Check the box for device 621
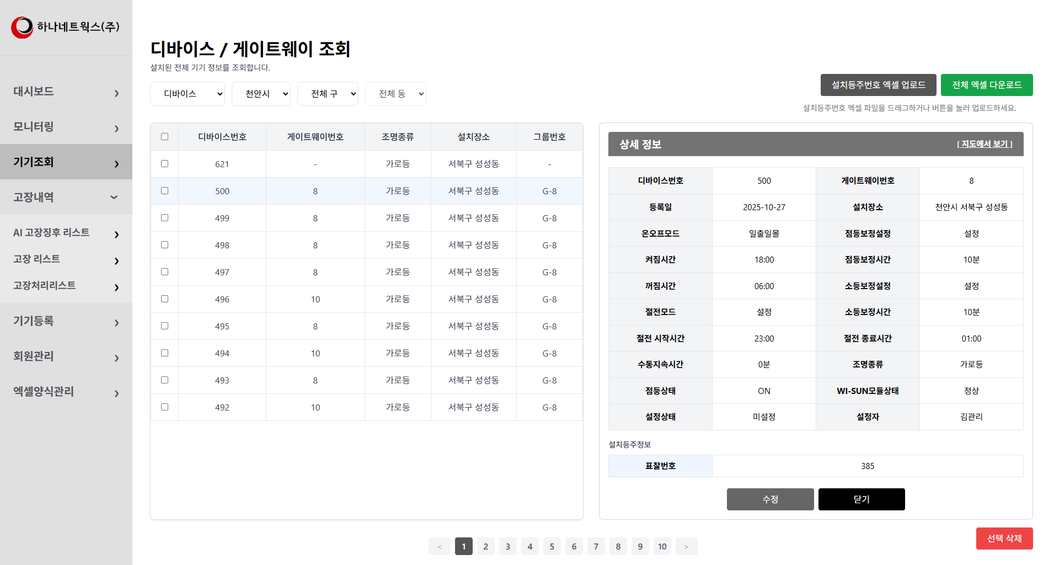This screenshot has width=1054, height=565. tap(164, 164)
